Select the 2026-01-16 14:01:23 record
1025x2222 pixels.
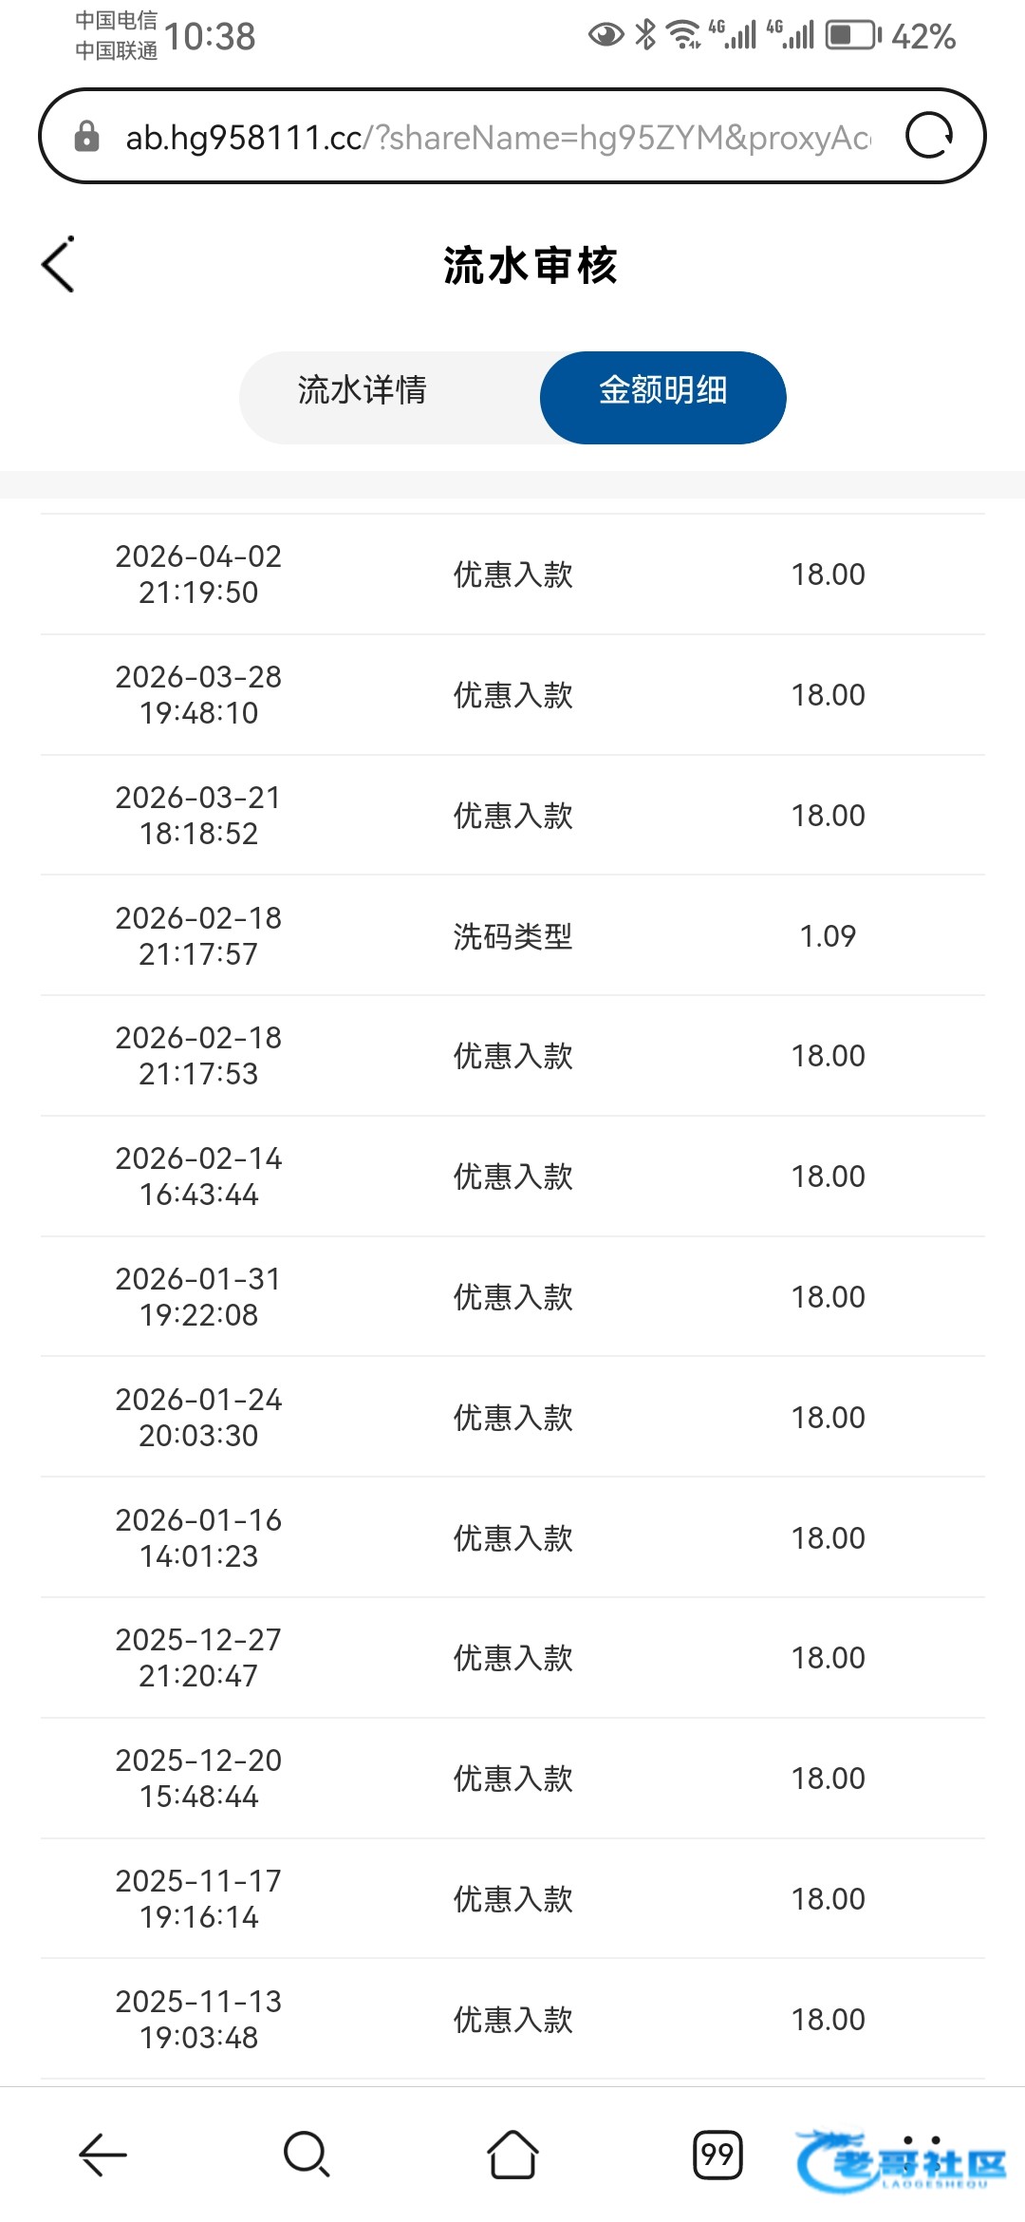click(512, 1538)
